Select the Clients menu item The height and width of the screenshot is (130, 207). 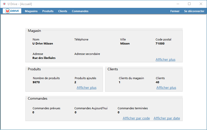63,11
